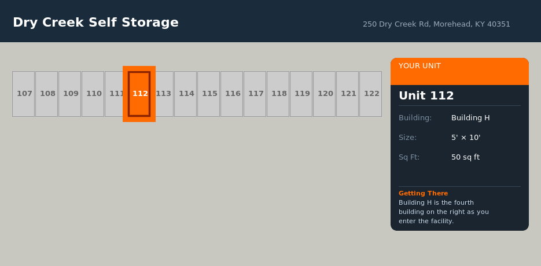Image resolution: width=541 pixels, height=266 pixels.
Task: Click unit 115 box
Action: pos(208,94)
